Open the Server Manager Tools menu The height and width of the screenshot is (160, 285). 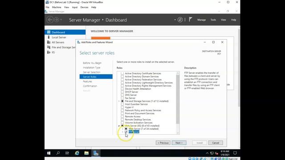click(213, 20)
